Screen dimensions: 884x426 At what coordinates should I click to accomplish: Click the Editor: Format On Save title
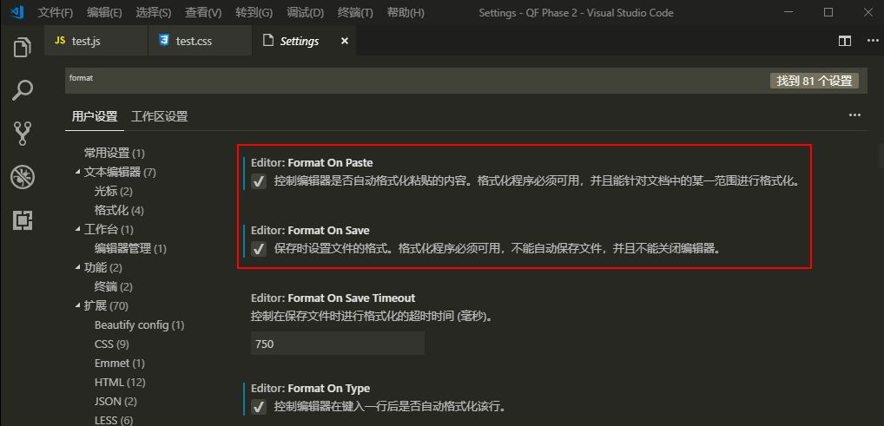click(x=310, y=231)
